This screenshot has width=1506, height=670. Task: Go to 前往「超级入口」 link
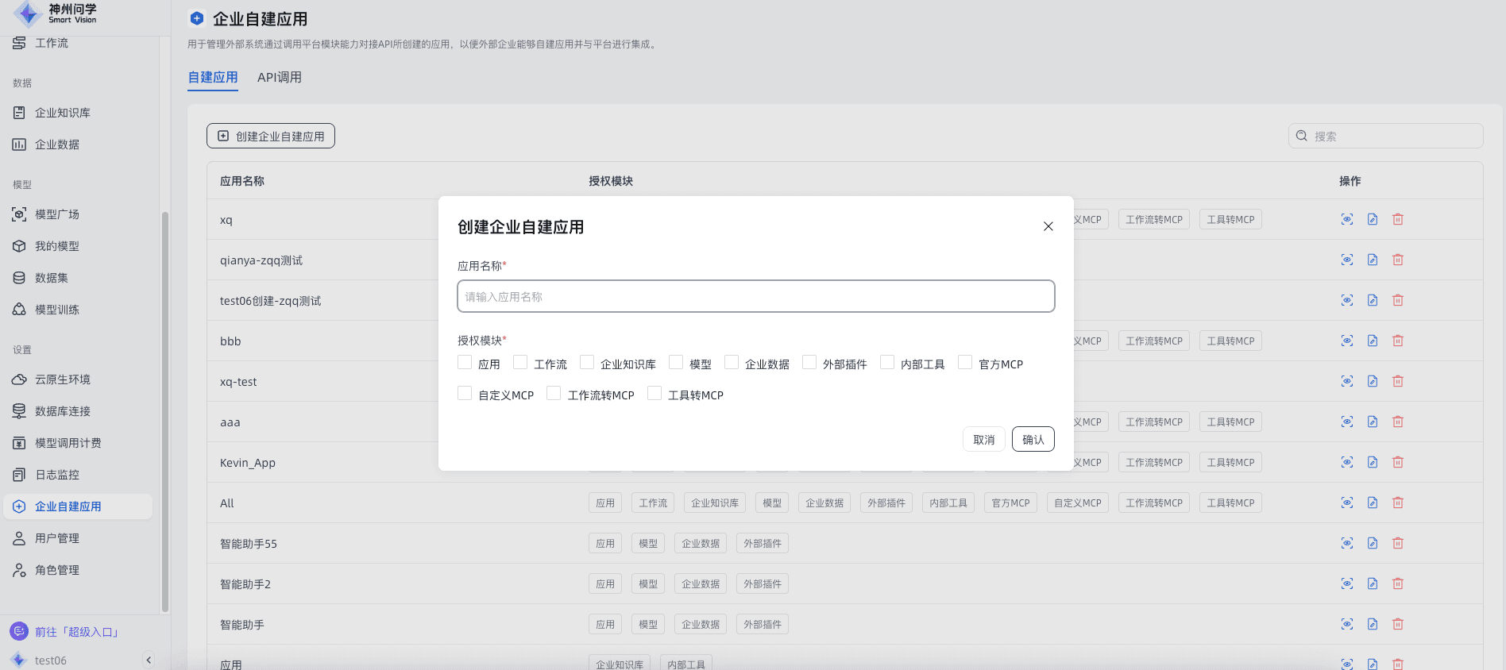coord(76,632)
